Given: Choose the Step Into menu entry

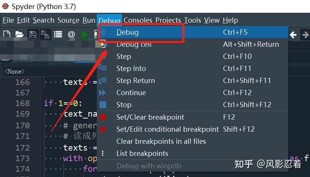Looking at the screenshot, I should [x=131, y=69].
